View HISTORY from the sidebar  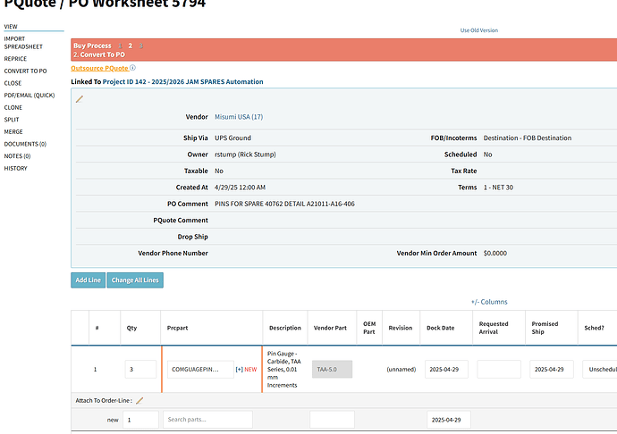point(15,168)
